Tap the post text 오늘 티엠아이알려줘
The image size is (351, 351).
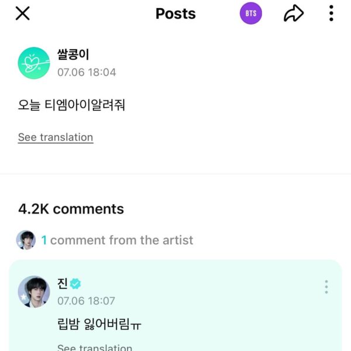pos(72,105)
